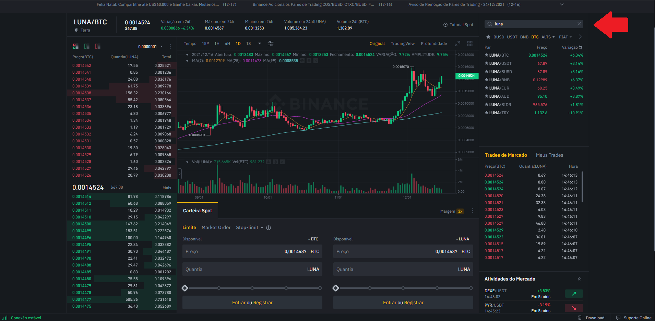Open MA indicator settings gear

pos(309,61)
